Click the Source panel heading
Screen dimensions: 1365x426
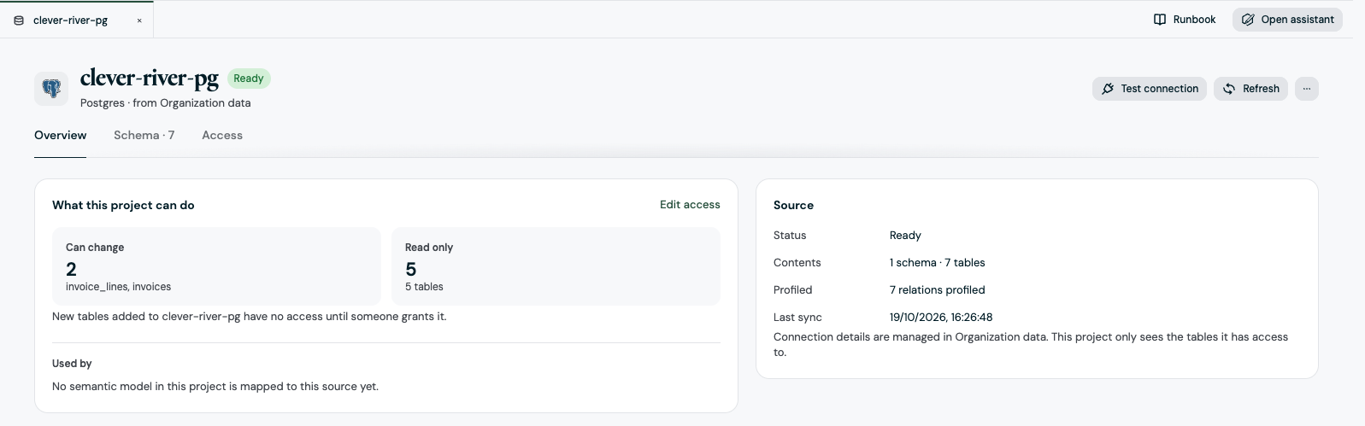click(793, 206)
